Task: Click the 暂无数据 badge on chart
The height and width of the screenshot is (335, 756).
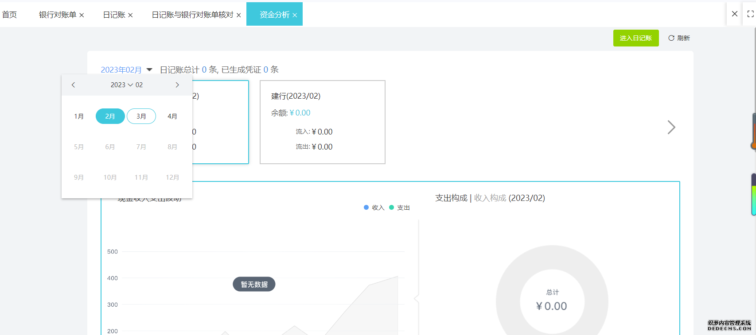Action: point(254,284)
